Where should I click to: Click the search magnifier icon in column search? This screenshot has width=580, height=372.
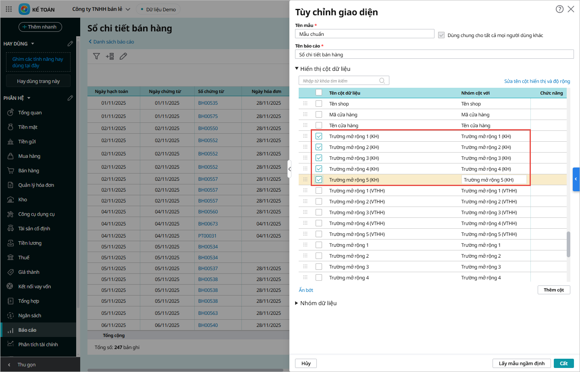click(x=382, y=81)
